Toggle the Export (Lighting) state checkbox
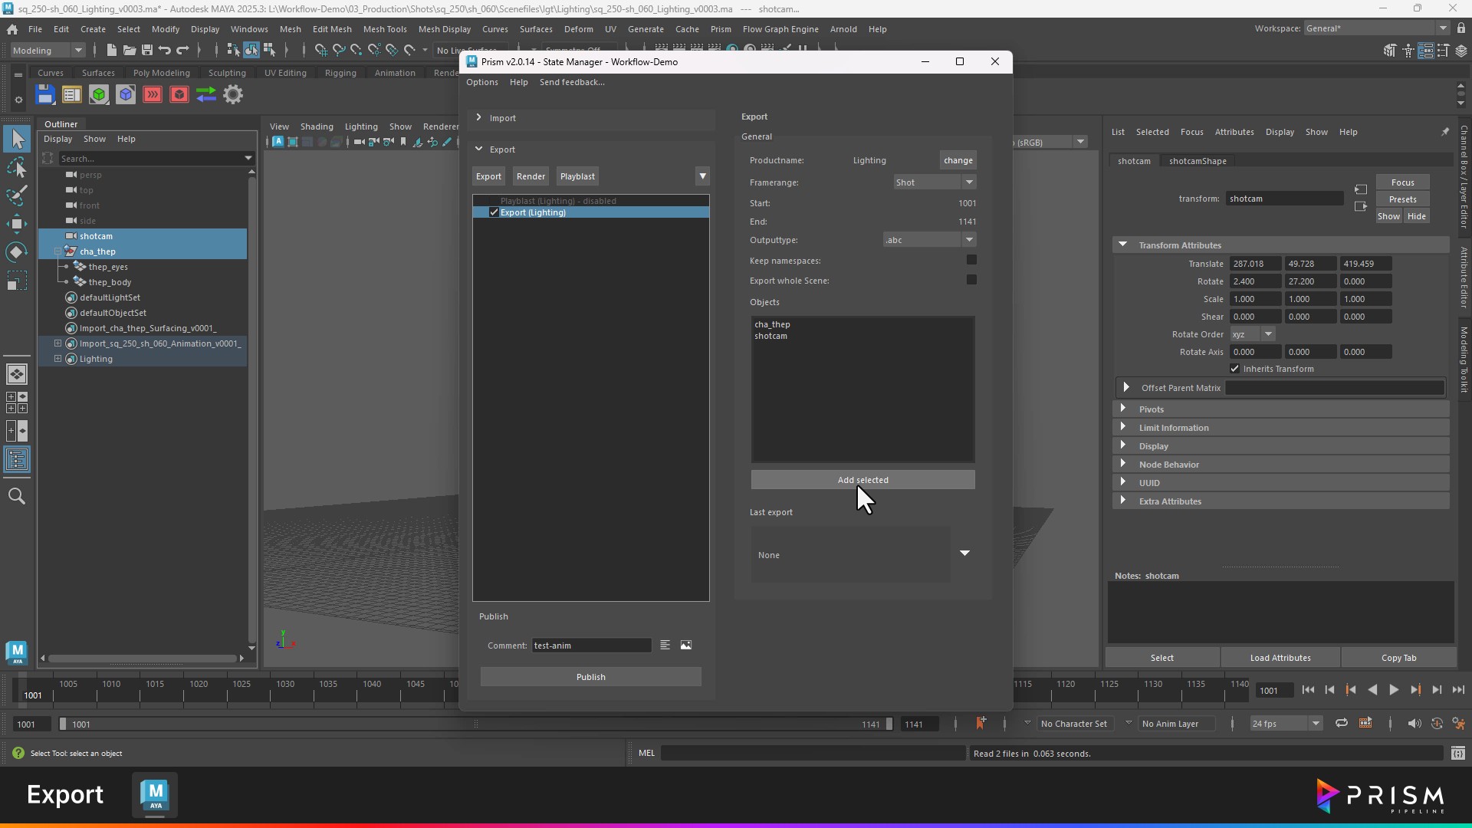This screenshot has height=828, width=1472. tap(494, 212)
